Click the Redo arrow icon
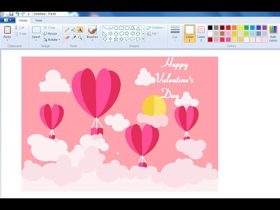This screenshot has width=280, height=210. pos(23,14)
